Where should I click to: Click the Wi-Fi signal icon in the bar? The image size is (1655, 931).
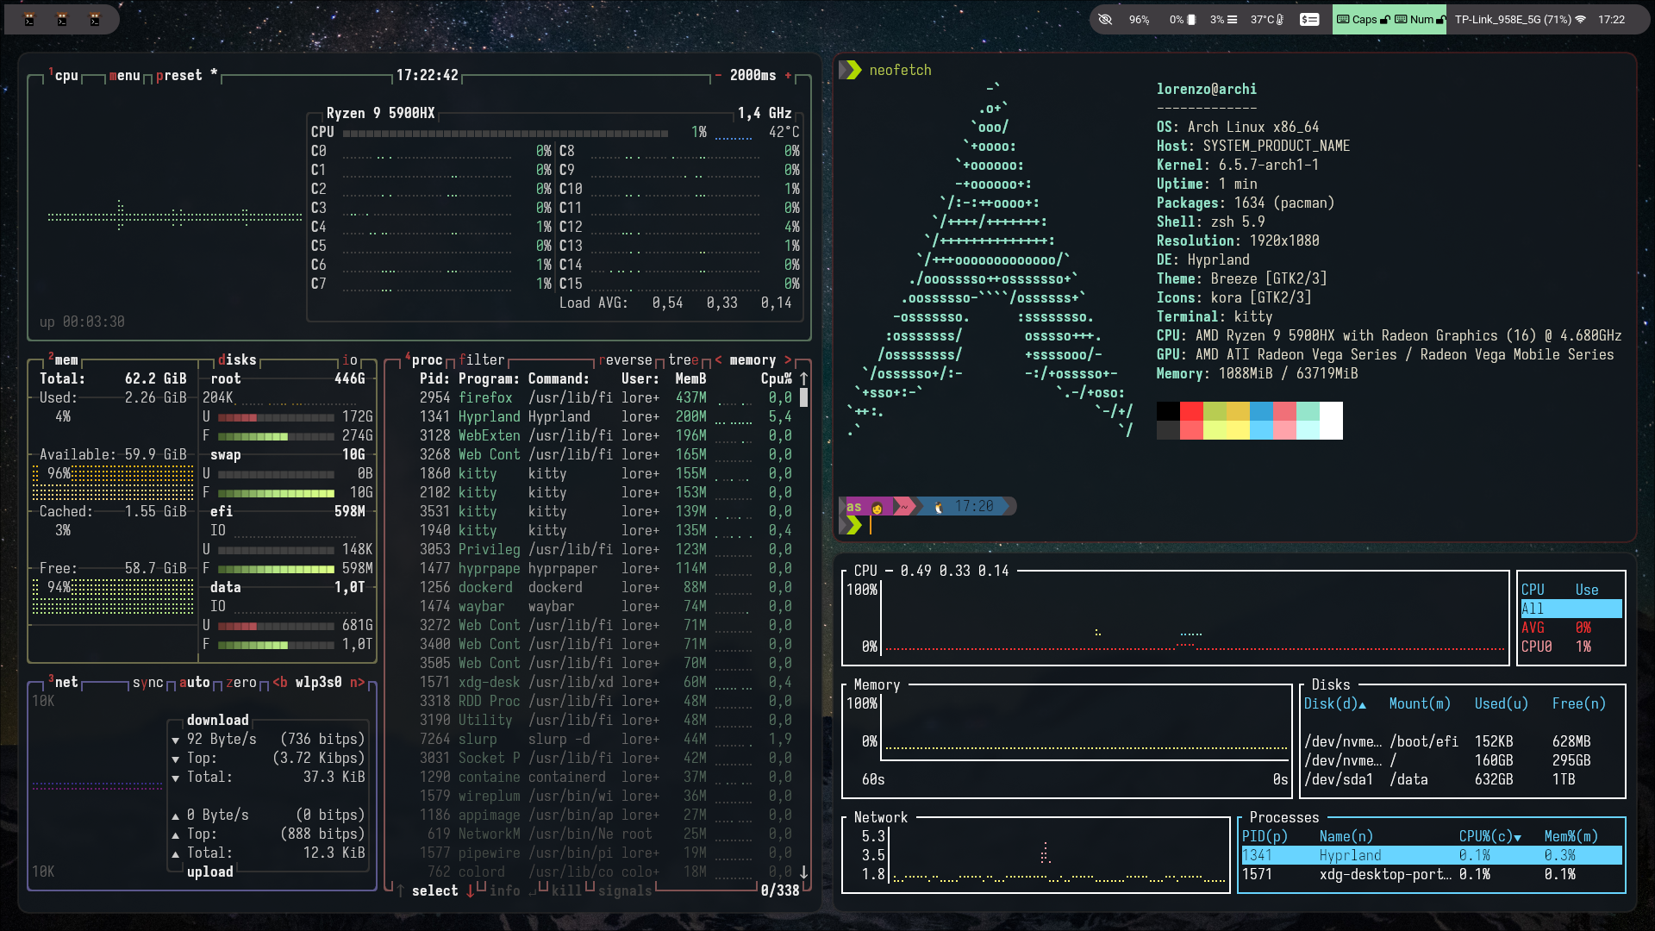tap(1580, 19)
